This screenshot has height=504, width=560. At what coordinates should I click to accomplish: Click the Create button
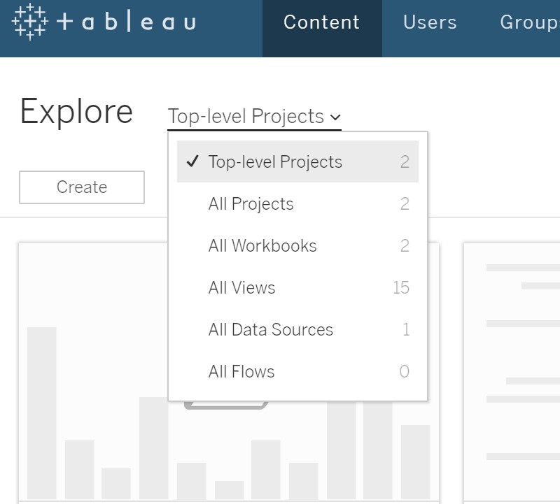[82, 187]
